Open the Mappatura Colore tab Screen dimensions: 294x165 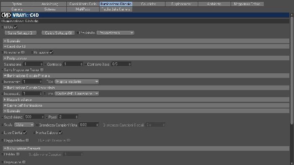pos(247,4)
